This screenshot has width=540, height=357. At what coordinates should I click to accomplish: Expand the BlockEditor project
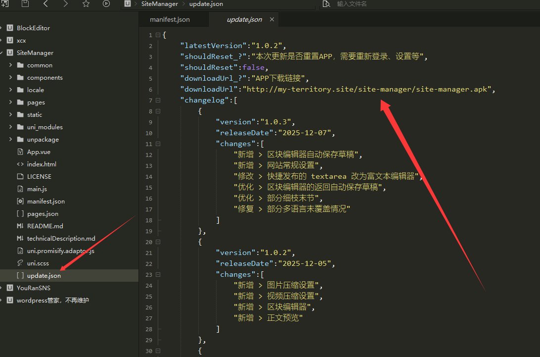pos(2,28)
